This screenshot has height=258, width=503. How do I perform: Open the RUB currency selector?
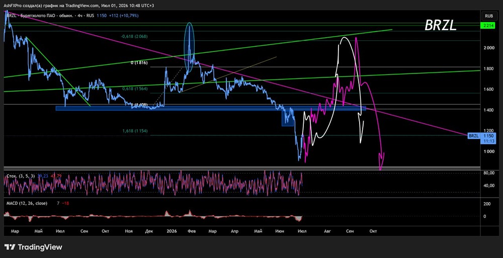(488, 16)
